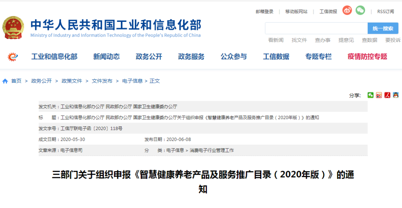Viewport: 402px width, 208px height.
Task: Click 正文 in breadcrumb
Action: (x=154, y=81)
